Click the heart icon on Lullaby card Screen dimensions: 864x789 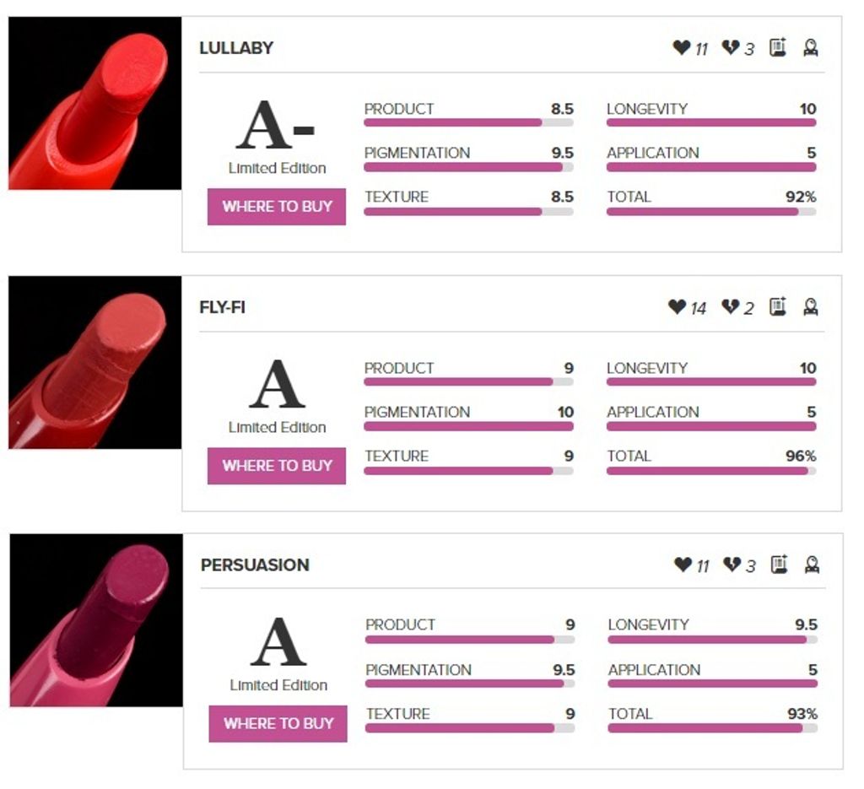(x=682, y=48)
